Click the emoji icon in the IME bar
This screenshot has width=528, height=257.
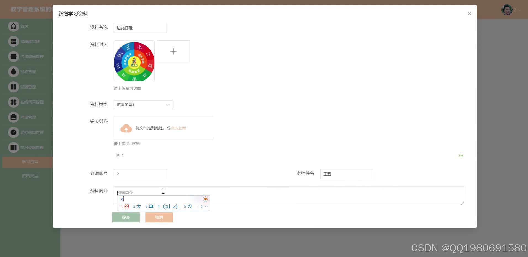(205, 199)
